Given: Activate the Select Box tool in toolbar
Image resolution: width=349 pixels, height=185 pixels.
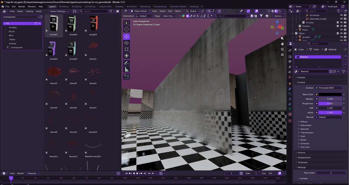Looking at the screenshot, I should [127, 23].
